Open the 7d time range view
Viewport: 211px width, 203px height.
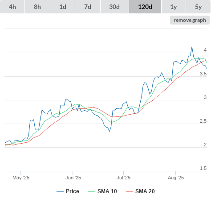click(88, 7)
